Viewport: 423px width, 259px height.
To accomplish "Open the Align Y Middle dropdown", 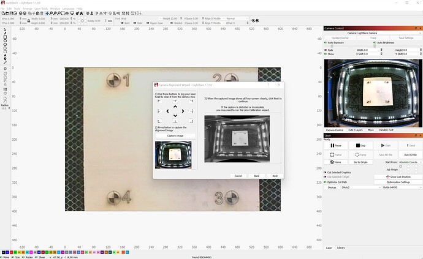I will pyautogui.click(x=213, y=23).
